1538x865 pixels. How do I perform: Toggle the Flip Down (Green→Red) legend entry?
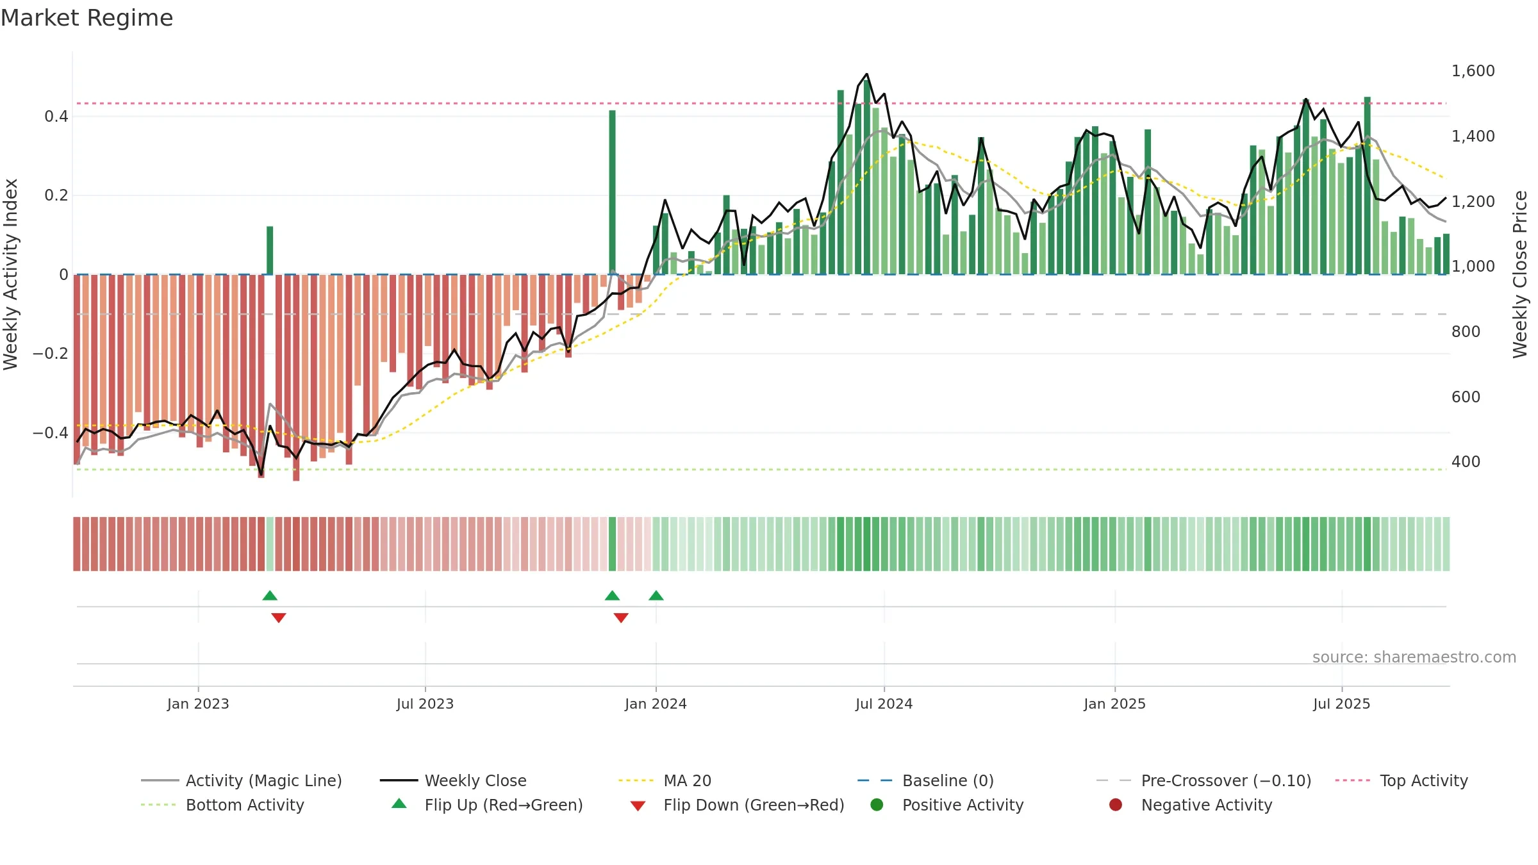click(737, 805)
